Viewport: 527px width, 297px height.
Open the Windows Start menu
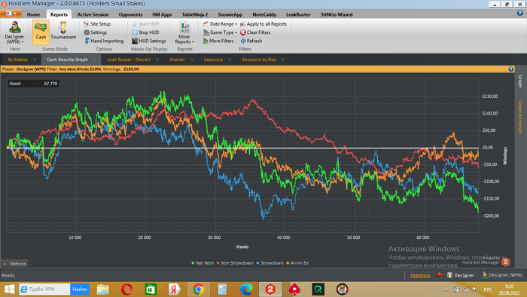tap(9, 289)
